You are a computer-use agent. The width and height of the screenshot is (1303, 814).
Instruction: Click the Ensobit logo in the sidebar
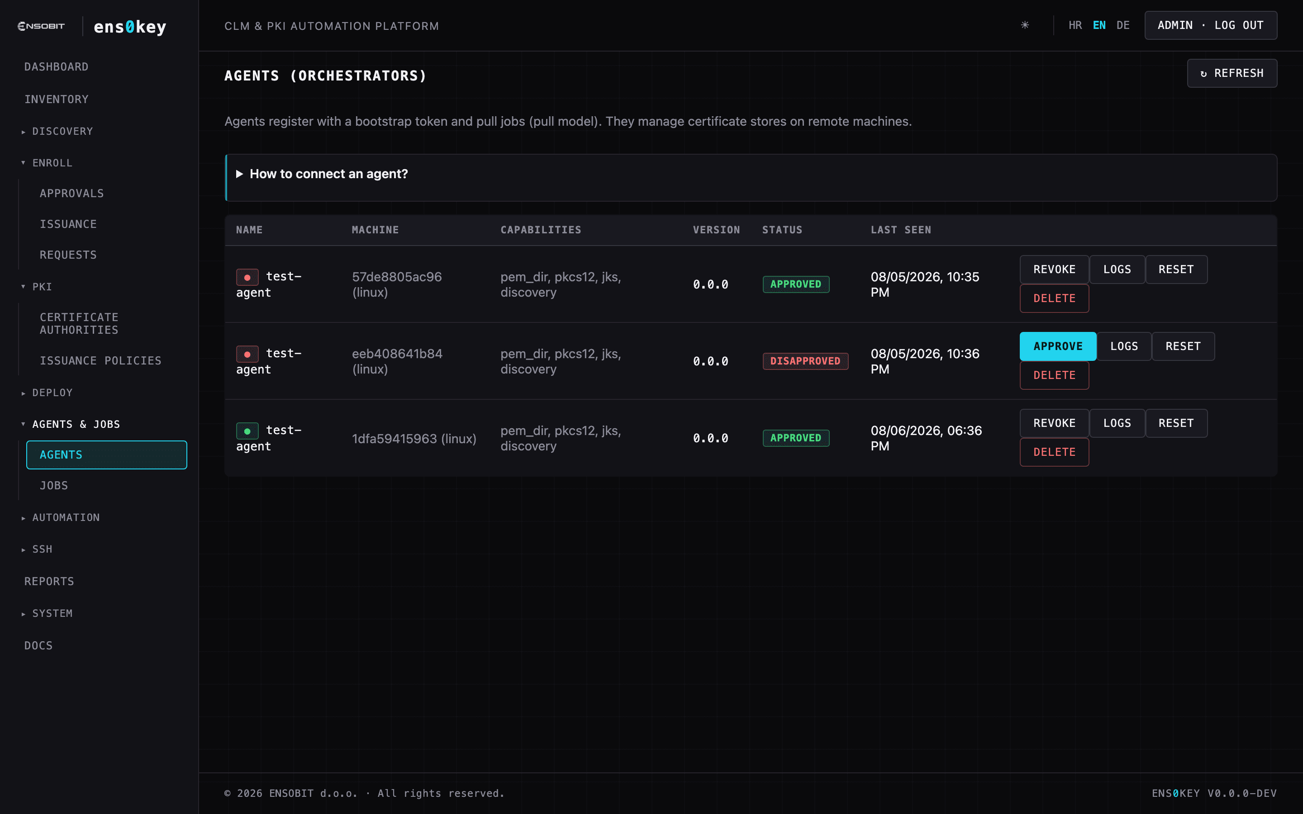click(x=41, y=26)
